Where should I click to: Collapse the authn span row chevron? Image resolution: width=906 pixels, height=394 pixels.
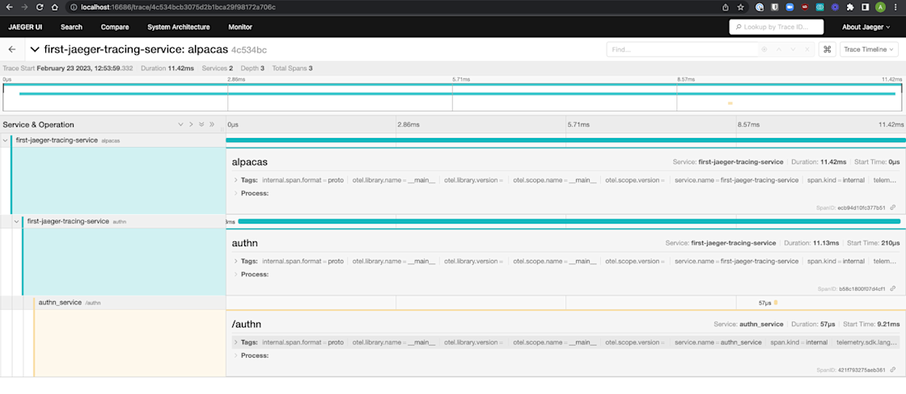[x=17, y=221]
